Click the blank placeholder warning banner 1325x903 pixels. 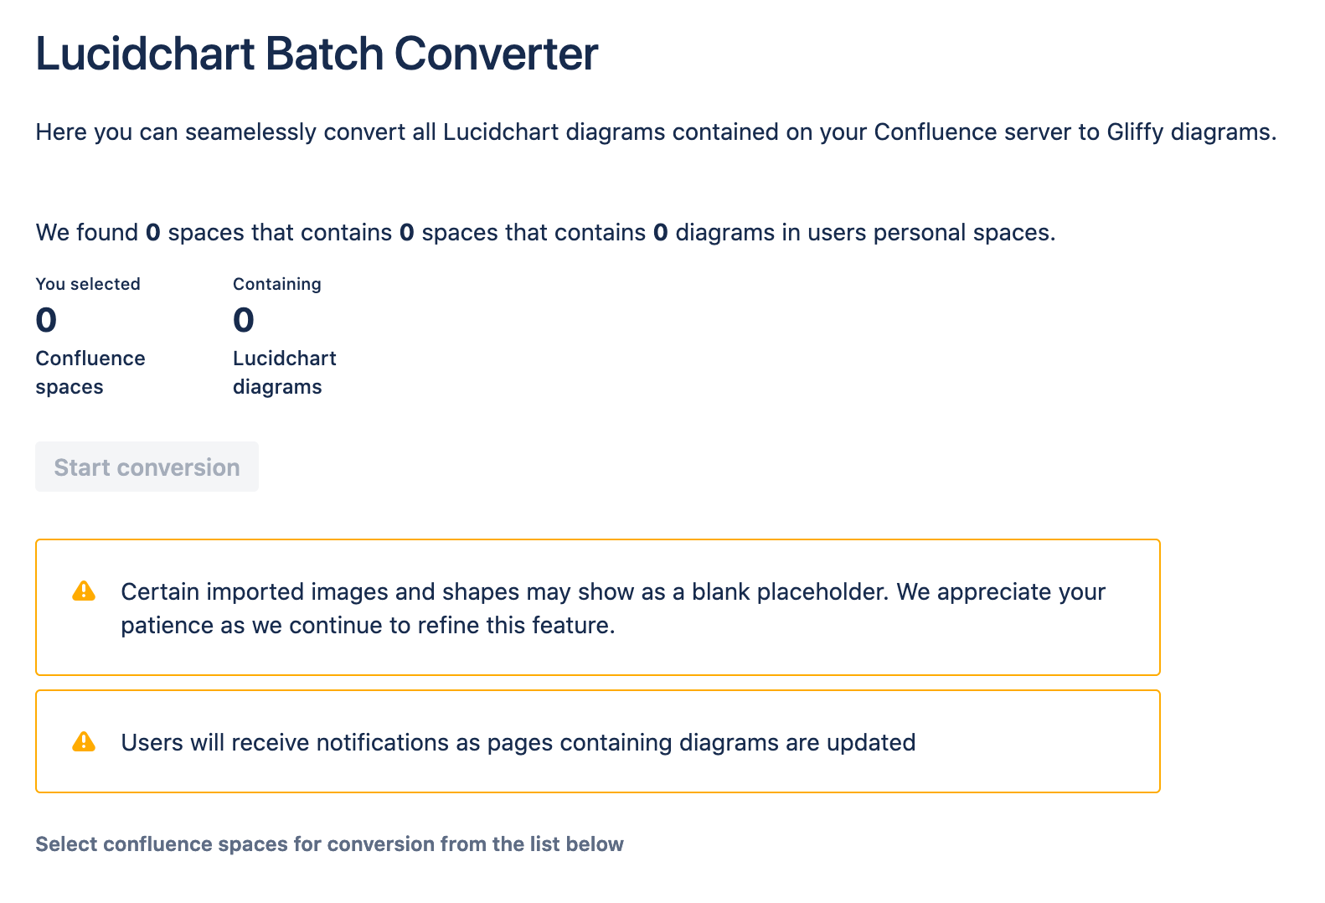click(597, 607)
